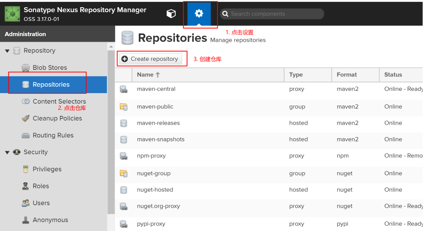Click the Content Selectors icon
Screen dimensions: 423x231
(x=25, y=101)
